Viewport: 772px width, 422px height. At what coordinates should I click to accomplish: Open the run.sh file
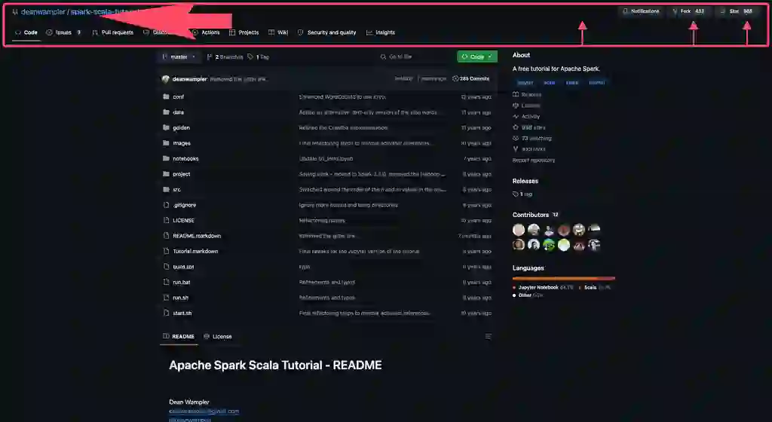click(180, 298)
